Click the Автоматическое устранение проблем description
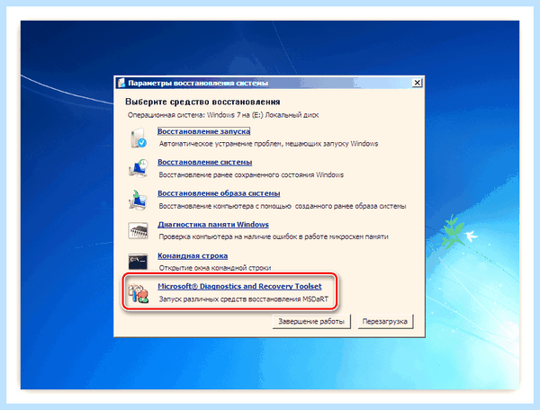 (x=268, y=144)
